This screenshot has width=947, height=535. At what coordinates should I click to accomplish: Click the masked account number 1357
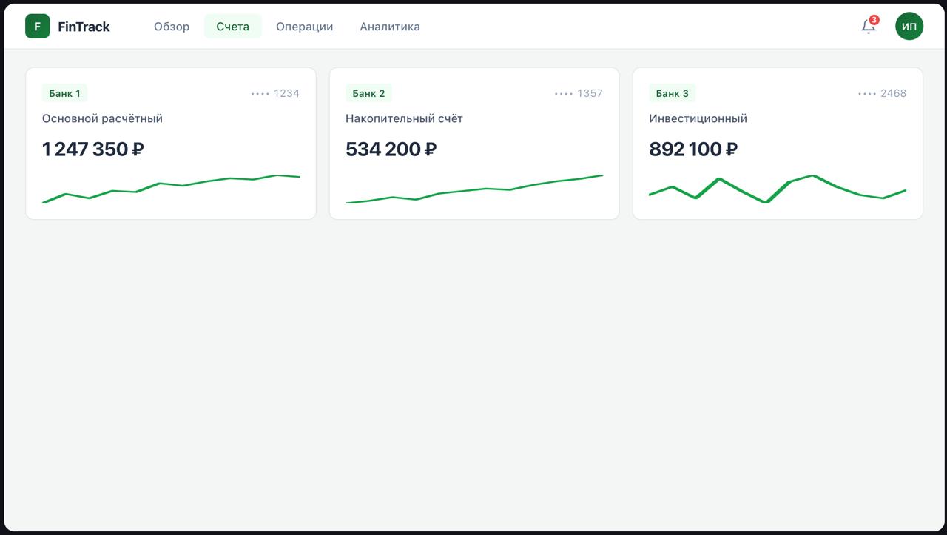coord(579,93)
